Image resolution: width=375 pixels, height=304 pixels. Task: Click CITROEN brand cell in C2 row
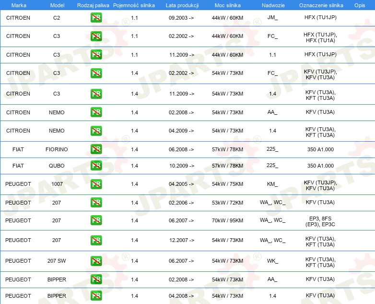(x=18, y=18)
